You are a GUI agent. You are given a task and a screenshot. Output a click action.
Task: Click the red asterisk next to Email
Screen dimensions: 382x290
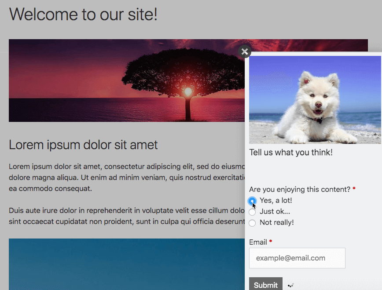[x=270, y=242]
